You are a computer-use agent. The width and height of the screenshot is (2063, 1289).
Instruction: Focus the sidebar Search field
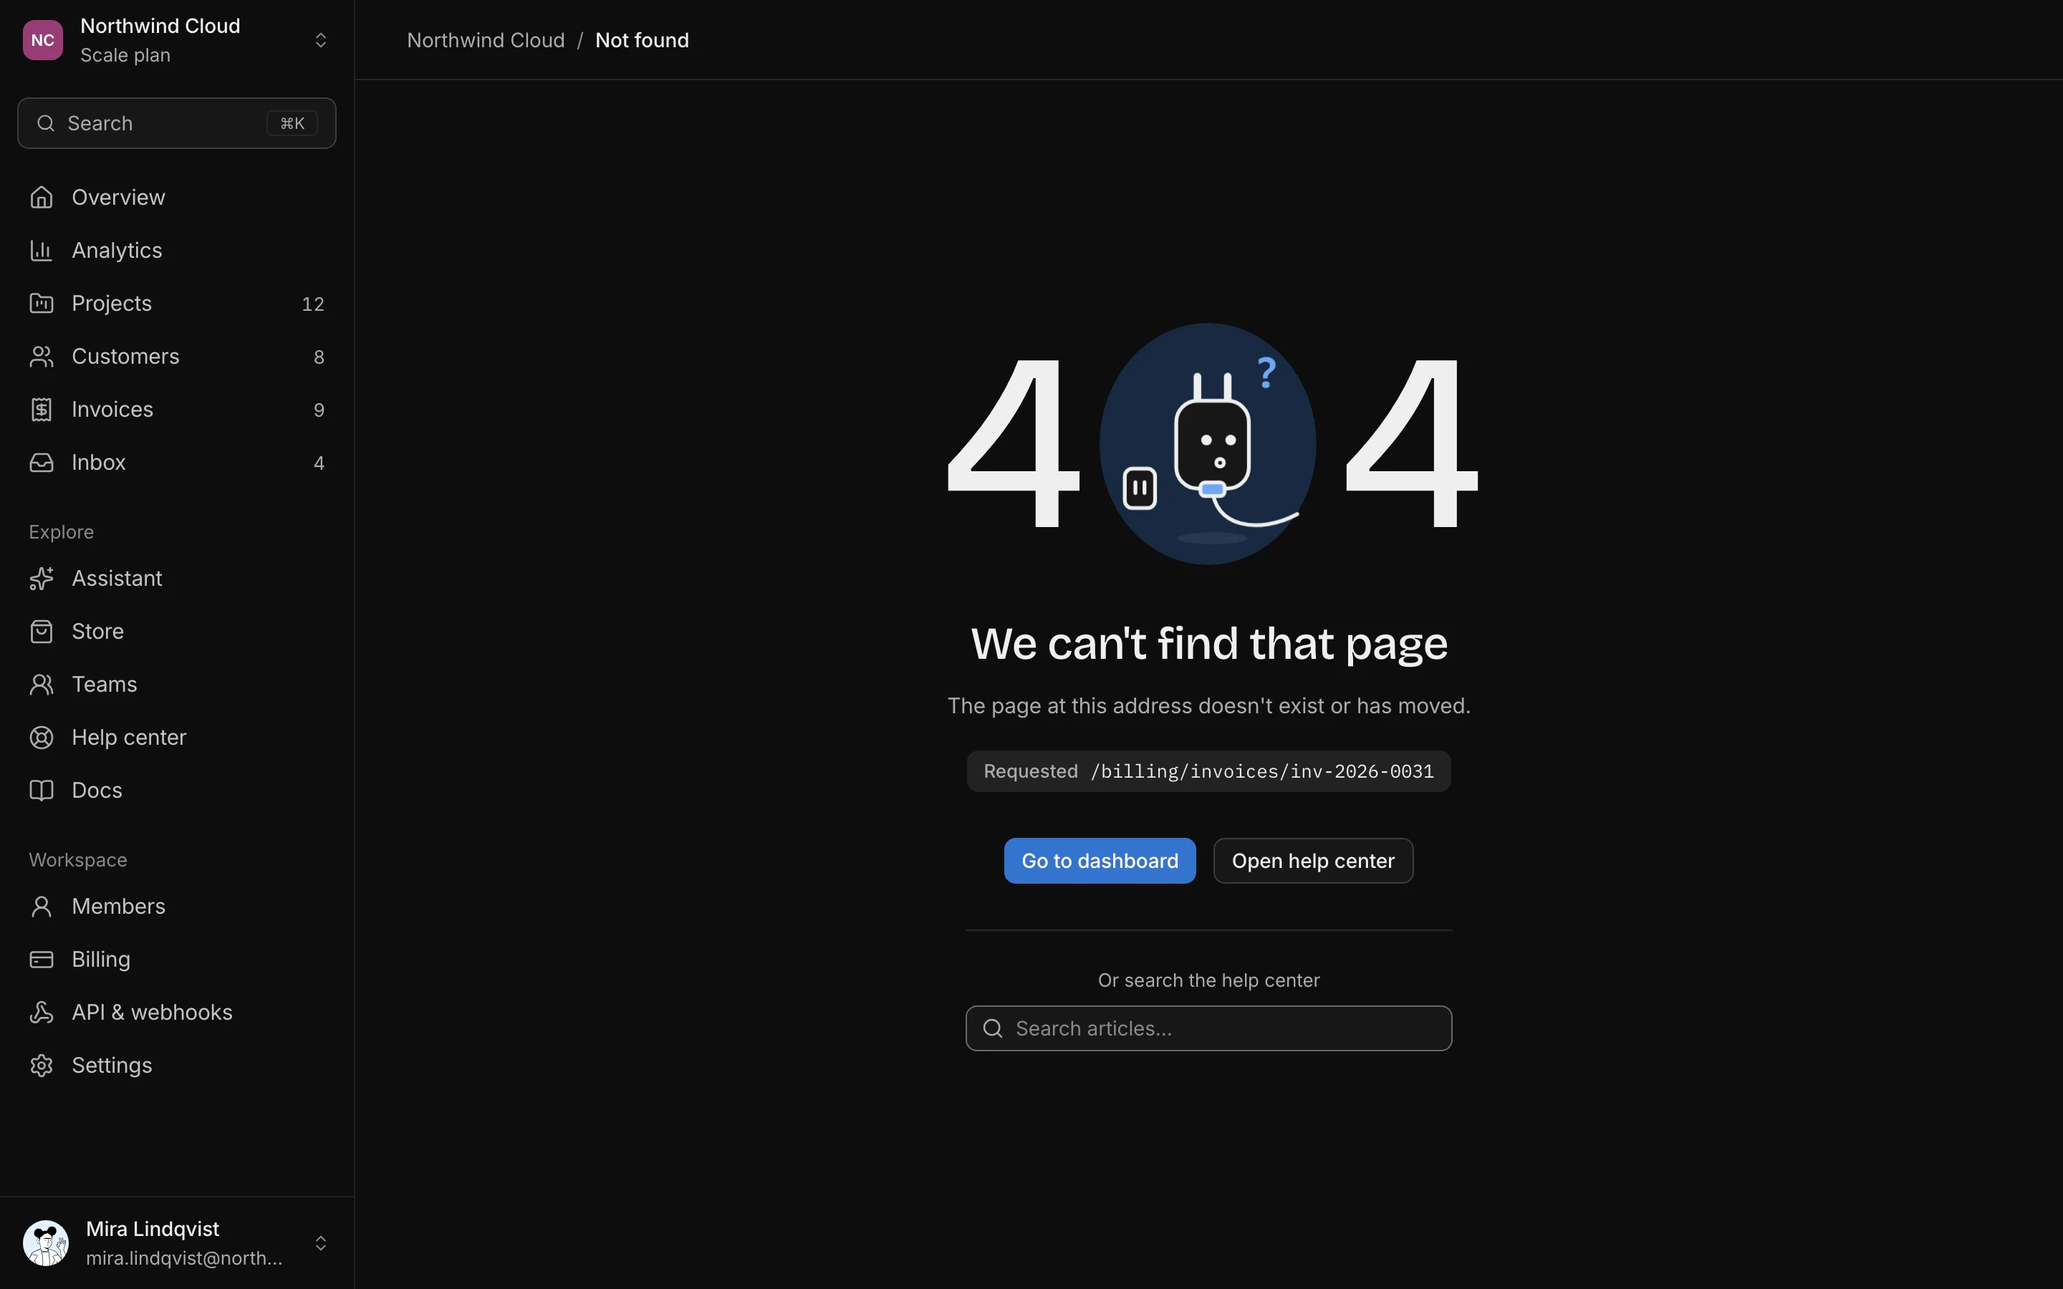pos(176,124)
